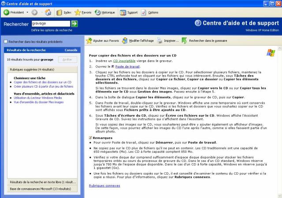Viewport: 282px width, 198px height.
Task: Open Copier des fichiers et des dossiers sur un CD
Action: tap(43, 82)
